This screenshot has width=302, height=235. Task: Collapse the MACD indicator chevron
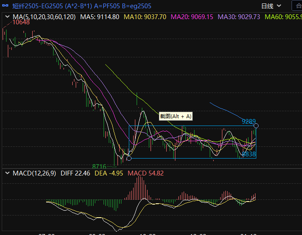tap(7, 173)
